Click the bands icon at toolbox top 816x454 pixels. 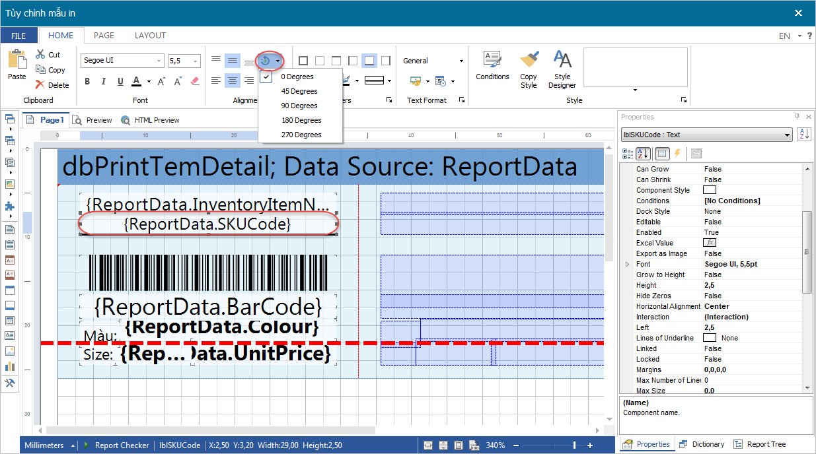[9, 119]
